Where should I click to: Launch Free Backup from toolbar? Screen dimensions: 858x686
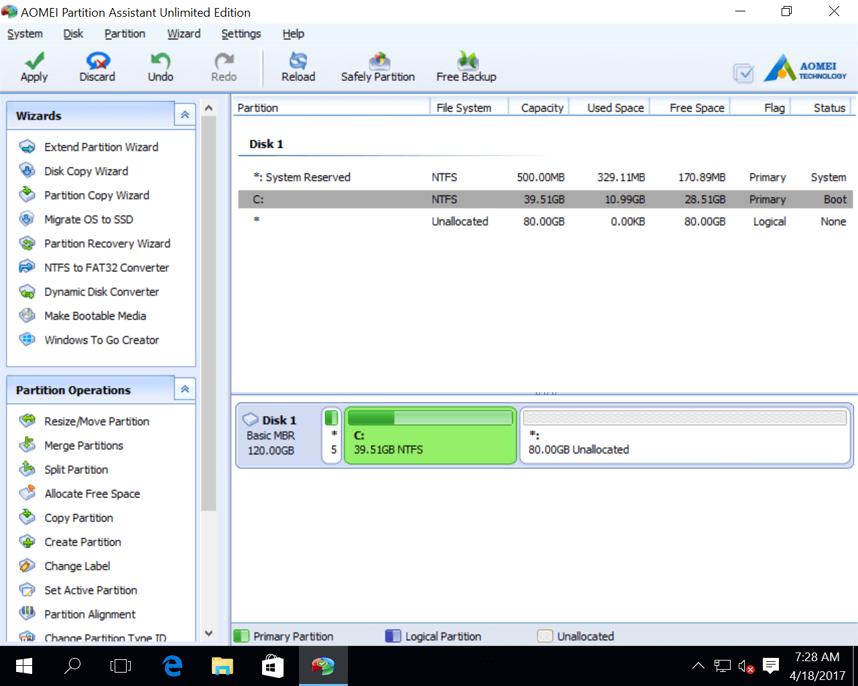point(467,62)
